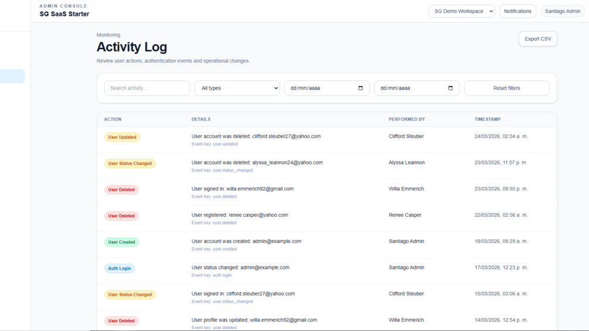Click the Search activity input field

click(x=147, y=88)
